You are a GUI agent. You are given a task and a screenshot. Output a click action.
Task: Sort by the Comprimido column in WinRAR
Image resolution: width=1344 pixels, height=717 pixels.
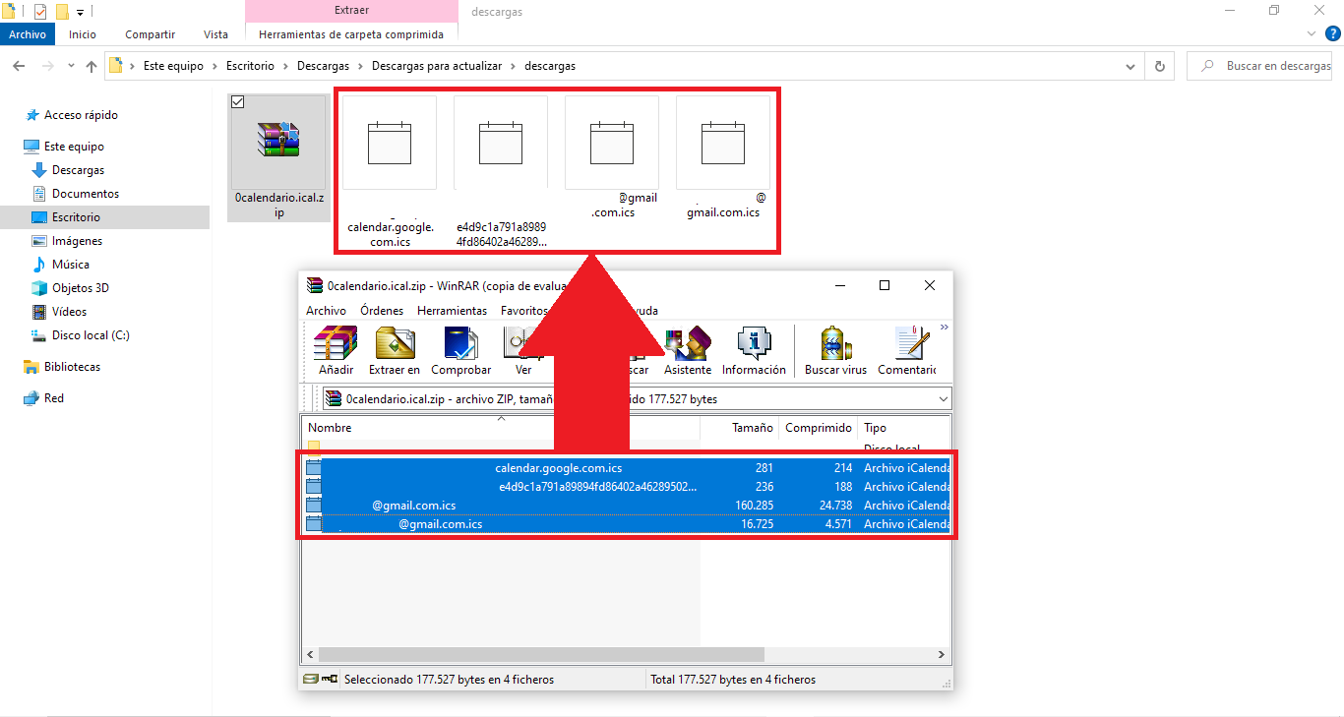tap(819, 428)
